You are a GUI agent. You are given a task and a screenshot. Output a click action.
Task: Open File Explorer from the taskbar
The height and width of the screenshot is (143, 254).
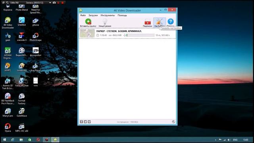pos(21,139)
